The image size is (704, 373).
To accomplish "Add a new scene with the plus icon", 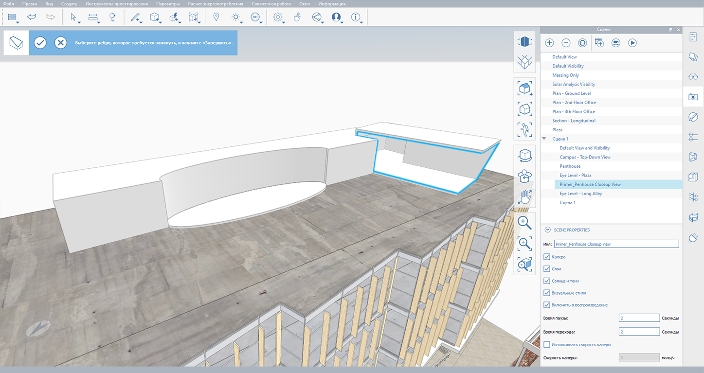I will coord(549,43).
